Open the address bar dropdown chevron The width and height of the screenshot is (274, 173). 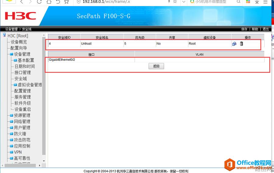pyautogui.click(x=184, y=2)
